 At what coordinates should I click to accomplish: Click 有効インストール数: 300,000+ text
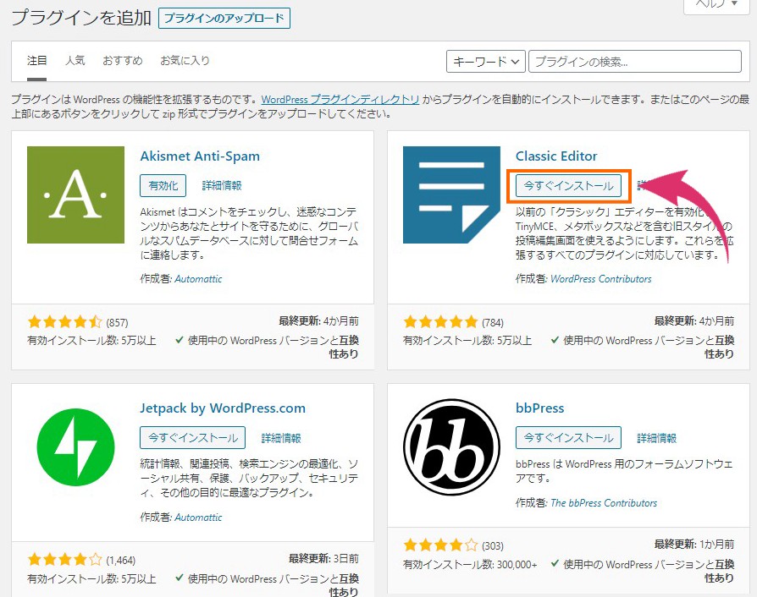click(x=470, y=565)
